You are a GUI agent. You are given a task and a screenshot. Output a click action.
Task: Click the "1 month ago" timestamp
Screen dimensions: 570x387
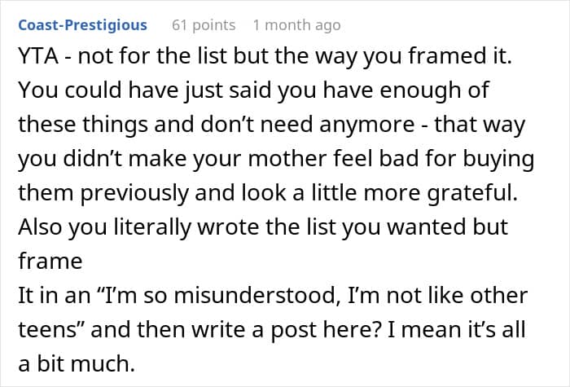[296, 25]
